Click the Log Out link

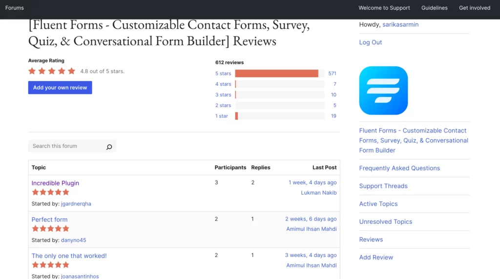(370, 42)
